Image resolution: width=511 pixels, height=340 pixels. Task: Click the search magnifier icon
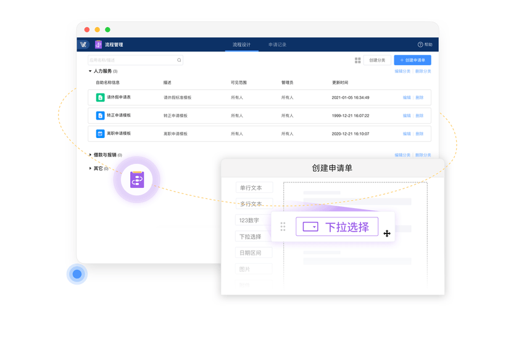179,60
